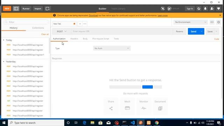Click Learn more link in banner
The image size is (224, 126).
[162, 15]
